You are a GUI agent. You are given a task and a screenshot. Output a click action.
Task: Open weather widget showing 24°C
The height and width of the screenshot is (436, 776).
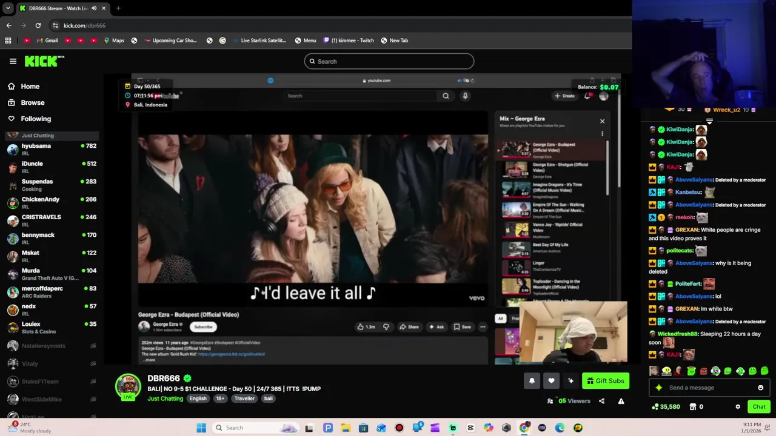pos(30,428)
